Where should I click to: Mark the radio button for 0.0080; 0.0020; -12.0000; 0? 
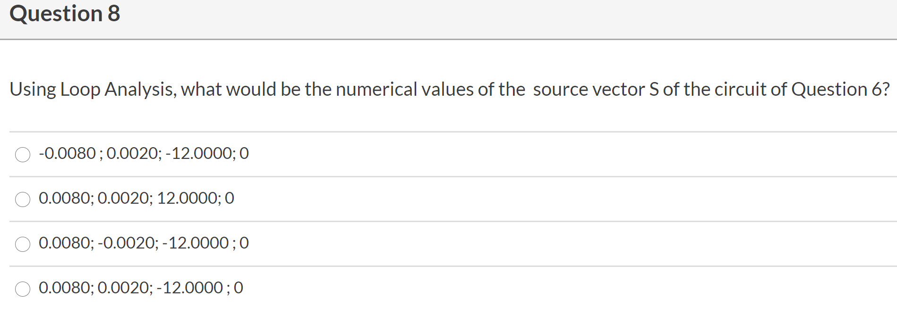coord(23,289)
